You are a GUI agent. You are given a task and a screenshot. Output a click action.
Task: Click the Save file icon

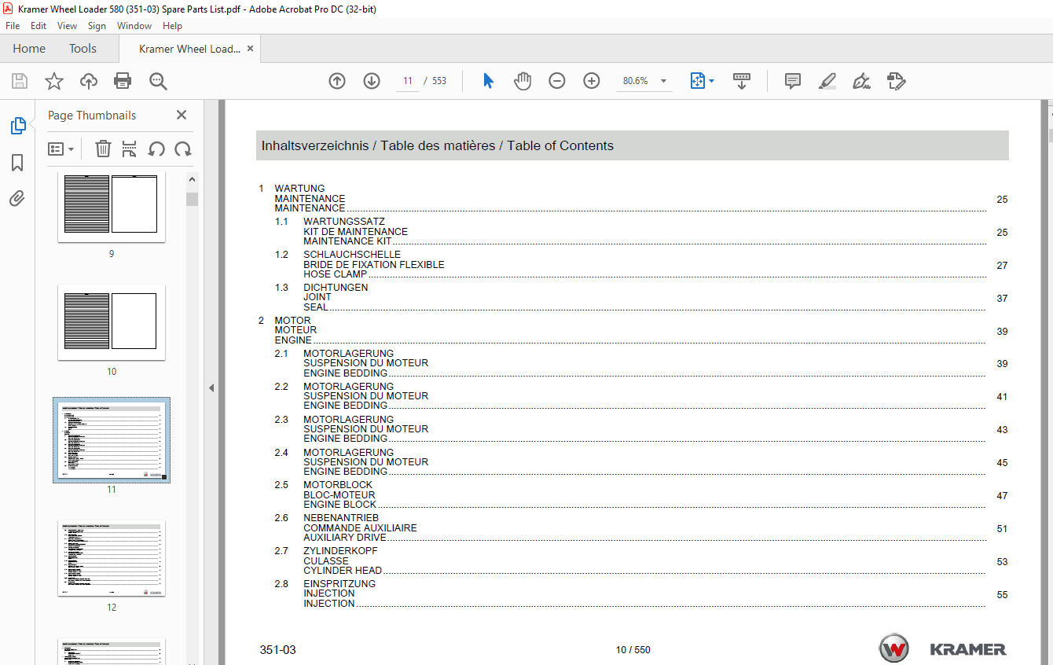click(x=20, y=81)
